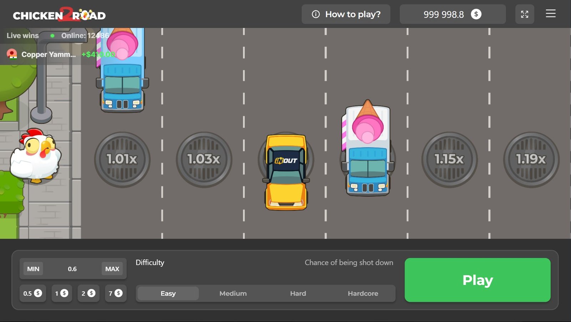
Task: Select Easy difficulty
Action: click(168, 293)
